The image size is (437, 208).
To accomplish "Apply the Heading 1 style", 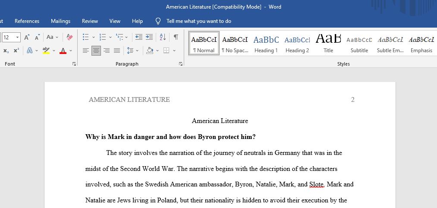I will [x=266, y=43].
